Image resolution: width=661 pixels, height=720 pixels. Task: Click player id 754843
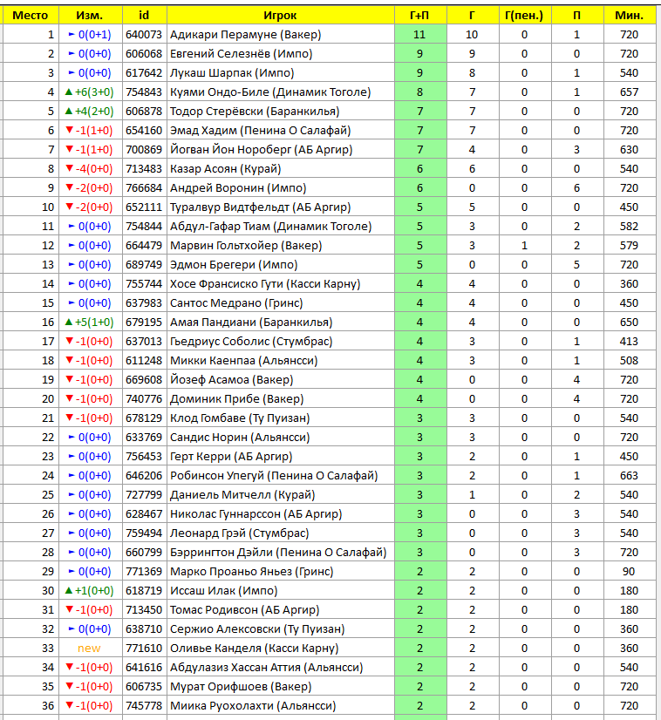[x=144, y=92]
